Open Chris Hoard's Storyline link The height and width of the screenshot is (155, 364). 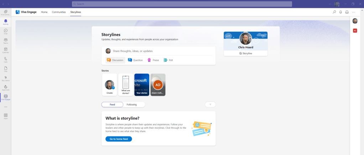(x=245, y=53)
